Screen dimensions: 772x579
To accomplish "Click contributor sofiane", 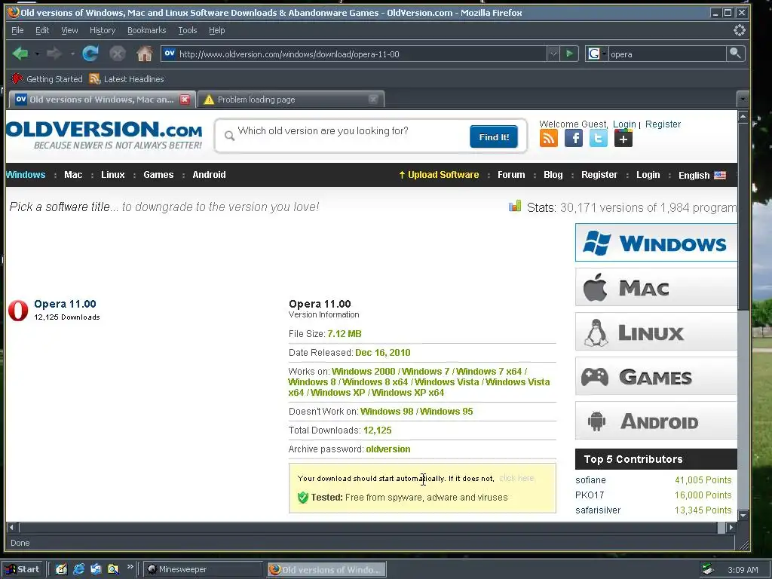I will 590,480.
